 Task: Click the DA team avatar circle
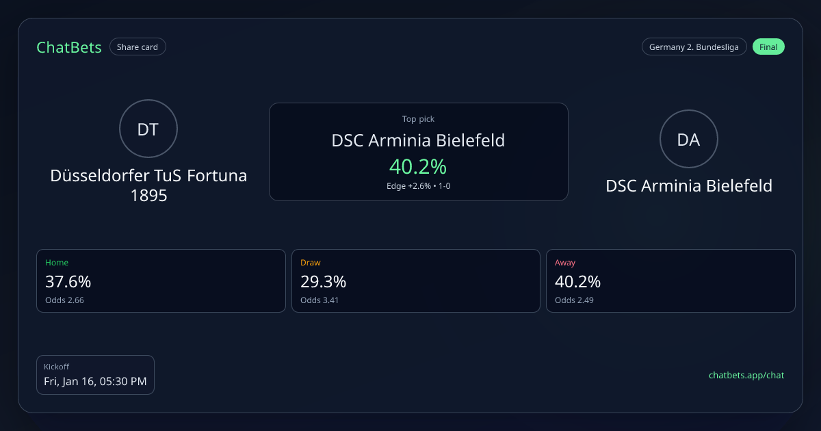(688, 139)
